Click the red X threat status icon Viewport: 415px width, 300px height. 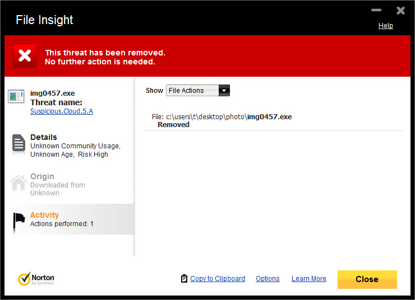click(x=25, y=56)
